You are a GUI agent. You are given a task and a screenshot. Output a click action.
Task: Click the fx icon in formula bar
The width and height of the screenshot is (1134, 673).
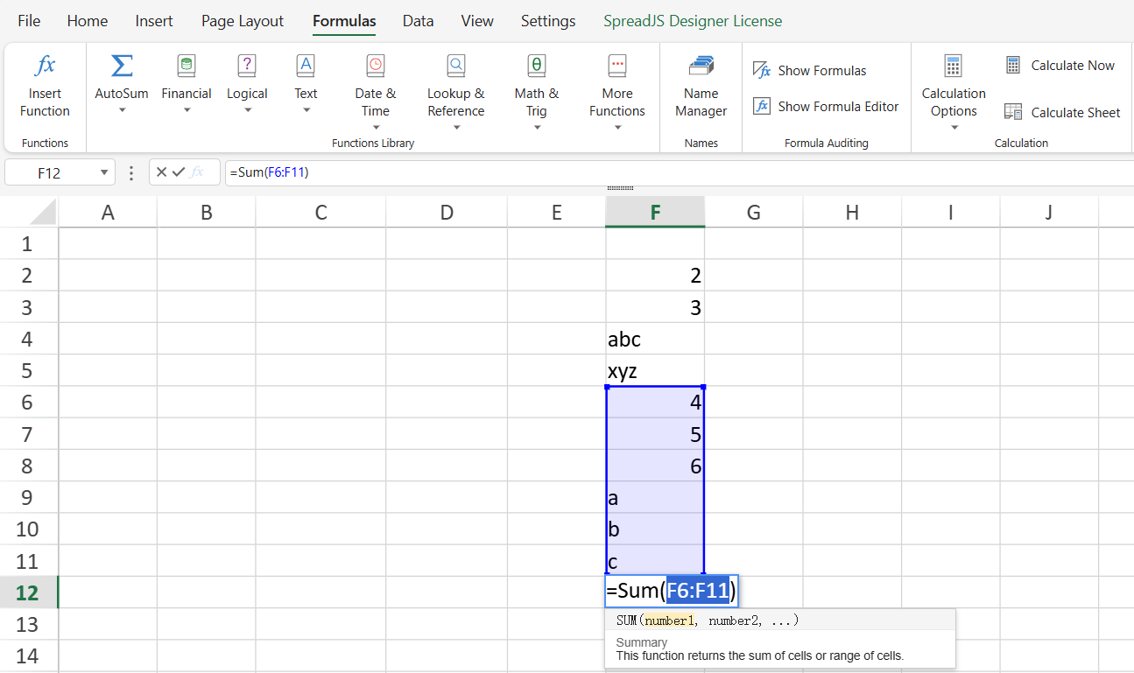197,172
